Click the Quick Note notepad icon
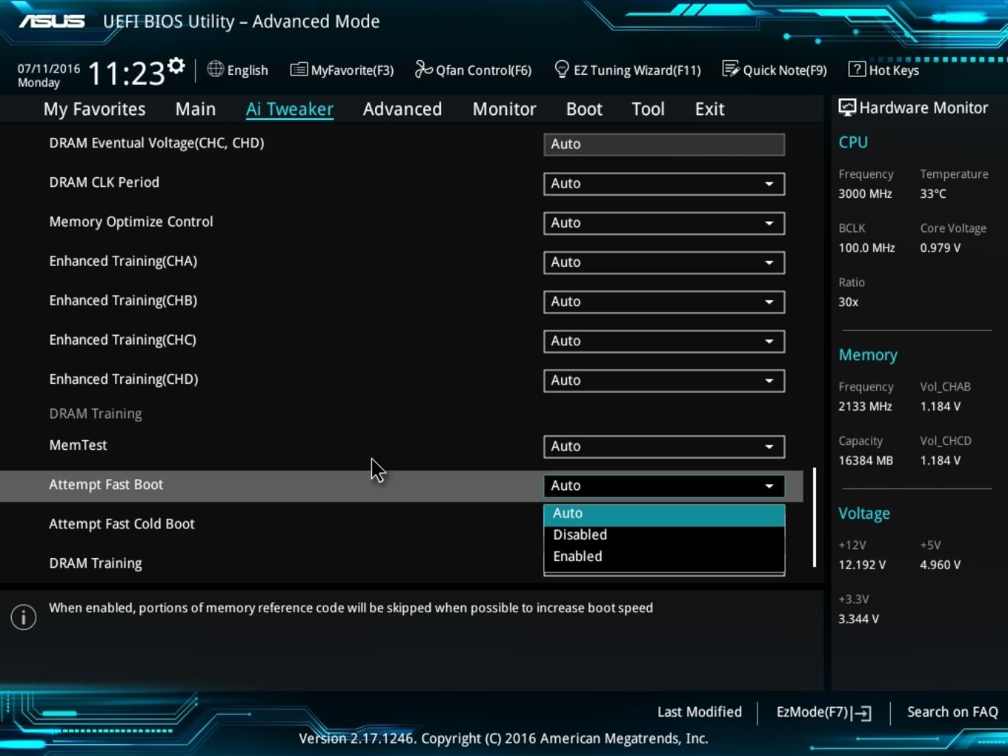 click(731, 69)
